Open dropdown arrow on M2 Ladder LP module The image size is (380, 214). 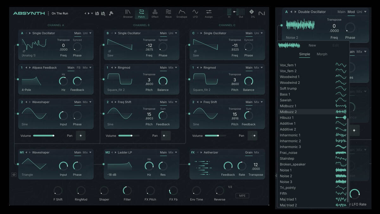click(176, 152)
